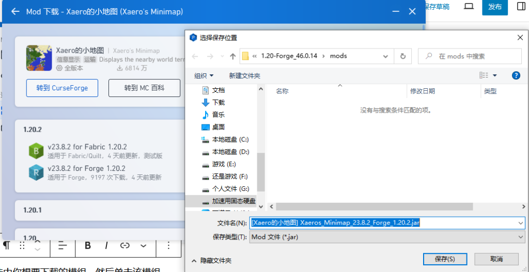Click 新建文件夹 button
The width and height of the screenshot is (529, 272).
click(244, 76)
